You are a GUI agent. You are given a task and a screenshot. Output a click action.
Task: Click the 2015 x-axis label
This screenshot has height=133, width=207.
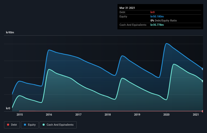(x=19, y=115)
